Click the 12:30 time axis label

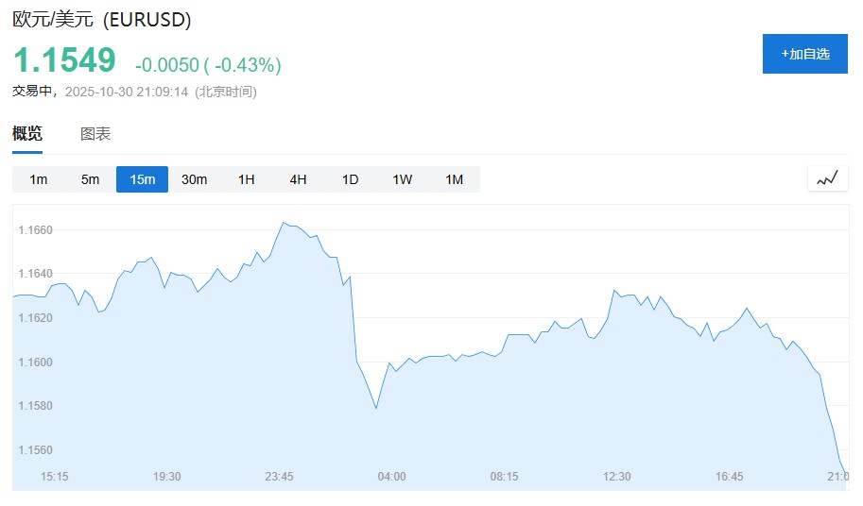[616, 477]
